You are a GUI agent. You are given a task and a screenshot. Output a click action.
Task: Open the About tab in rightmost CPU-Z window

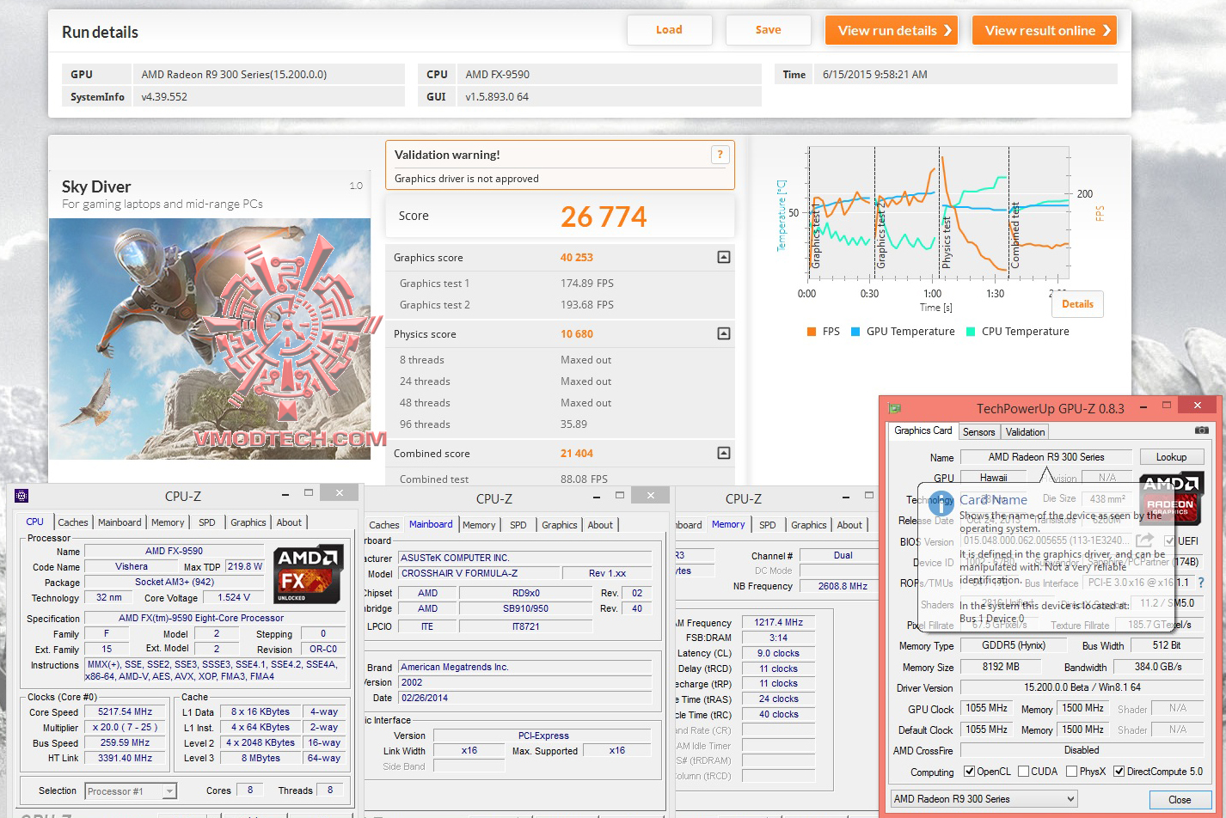pyautogui.click(x=849, y=525)
